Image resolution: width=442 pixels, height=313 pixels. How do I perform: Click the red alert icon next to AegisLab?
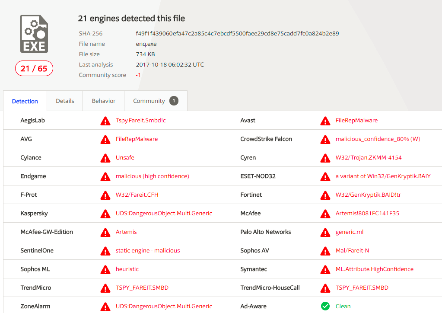pyautogui.click(x=105, y=121)
